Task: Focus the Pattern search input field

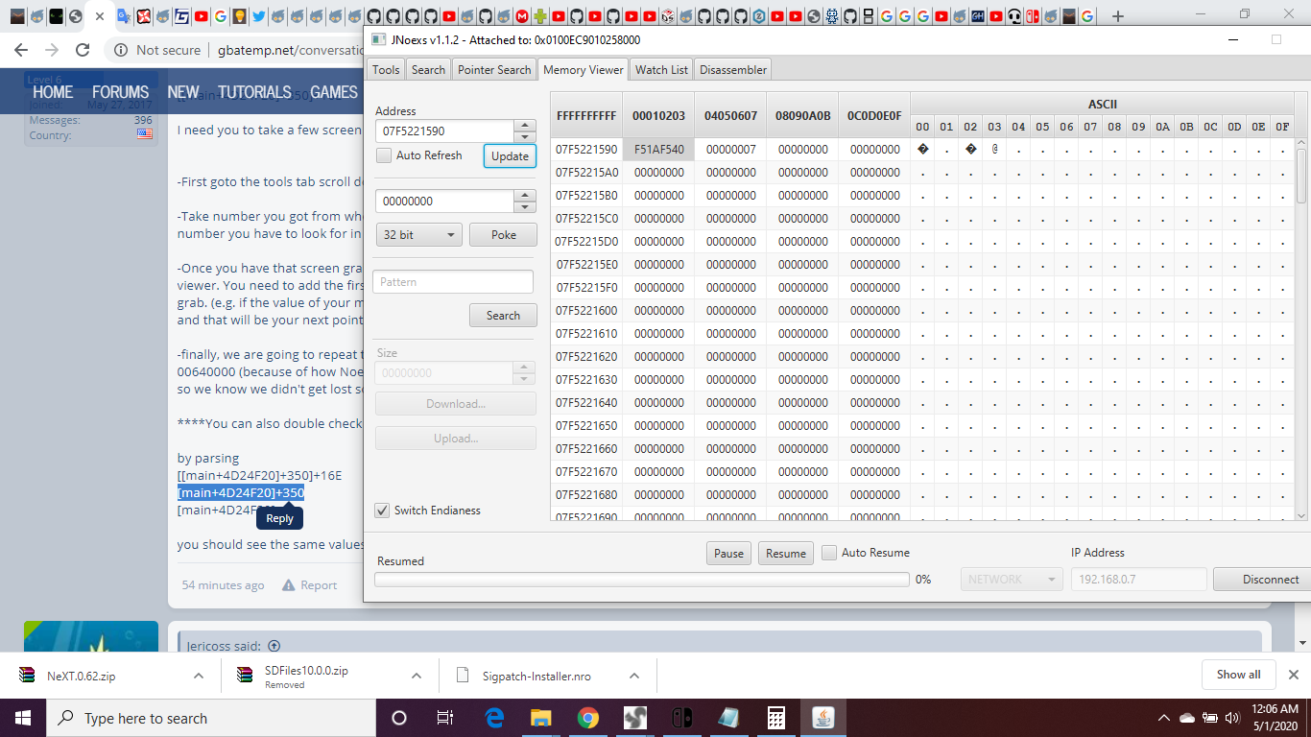Action: [x=453, y=282]
